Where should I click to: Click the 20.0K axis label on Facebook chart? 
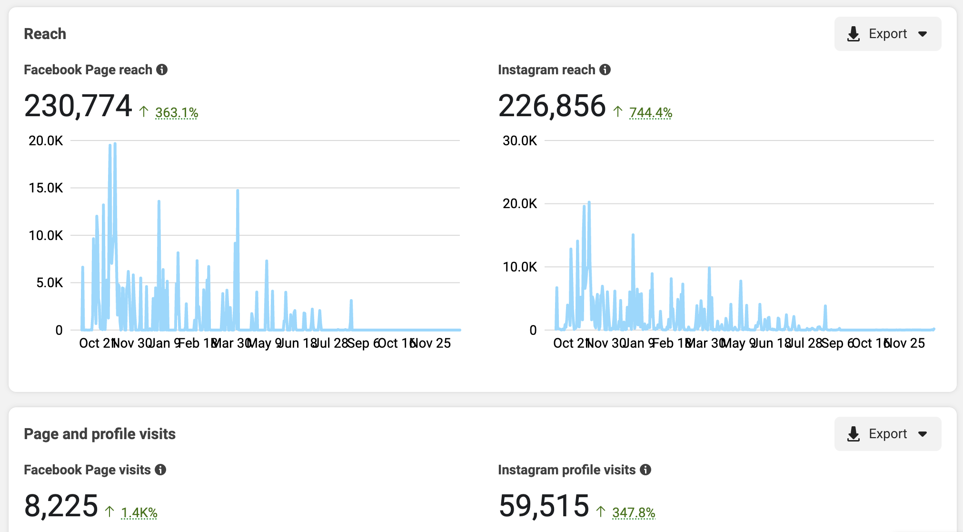pyautogui.click(x=46, y=141)
